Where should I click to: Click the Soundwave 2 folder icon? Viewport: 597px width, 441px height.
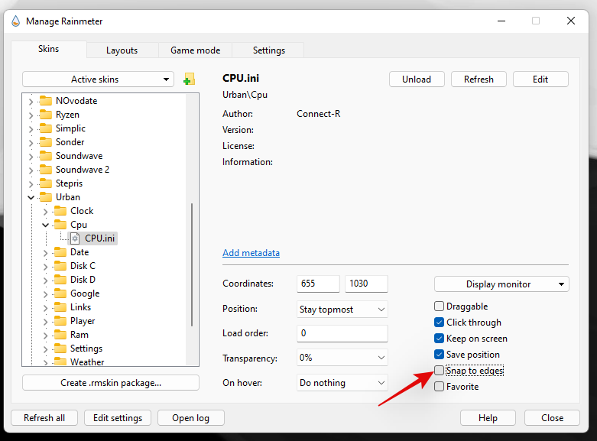[46, 169]
